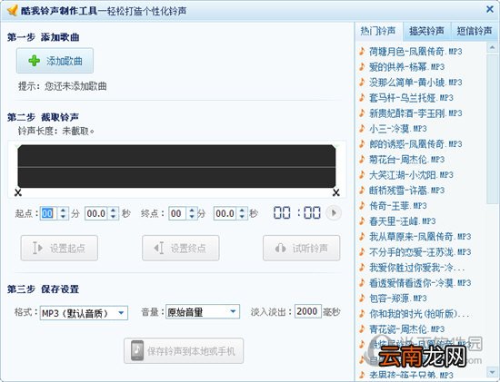This screenshot has height=382, width=500.
Task: Click the right scissor marker under the waveform
Action: (x=335, y=192)
